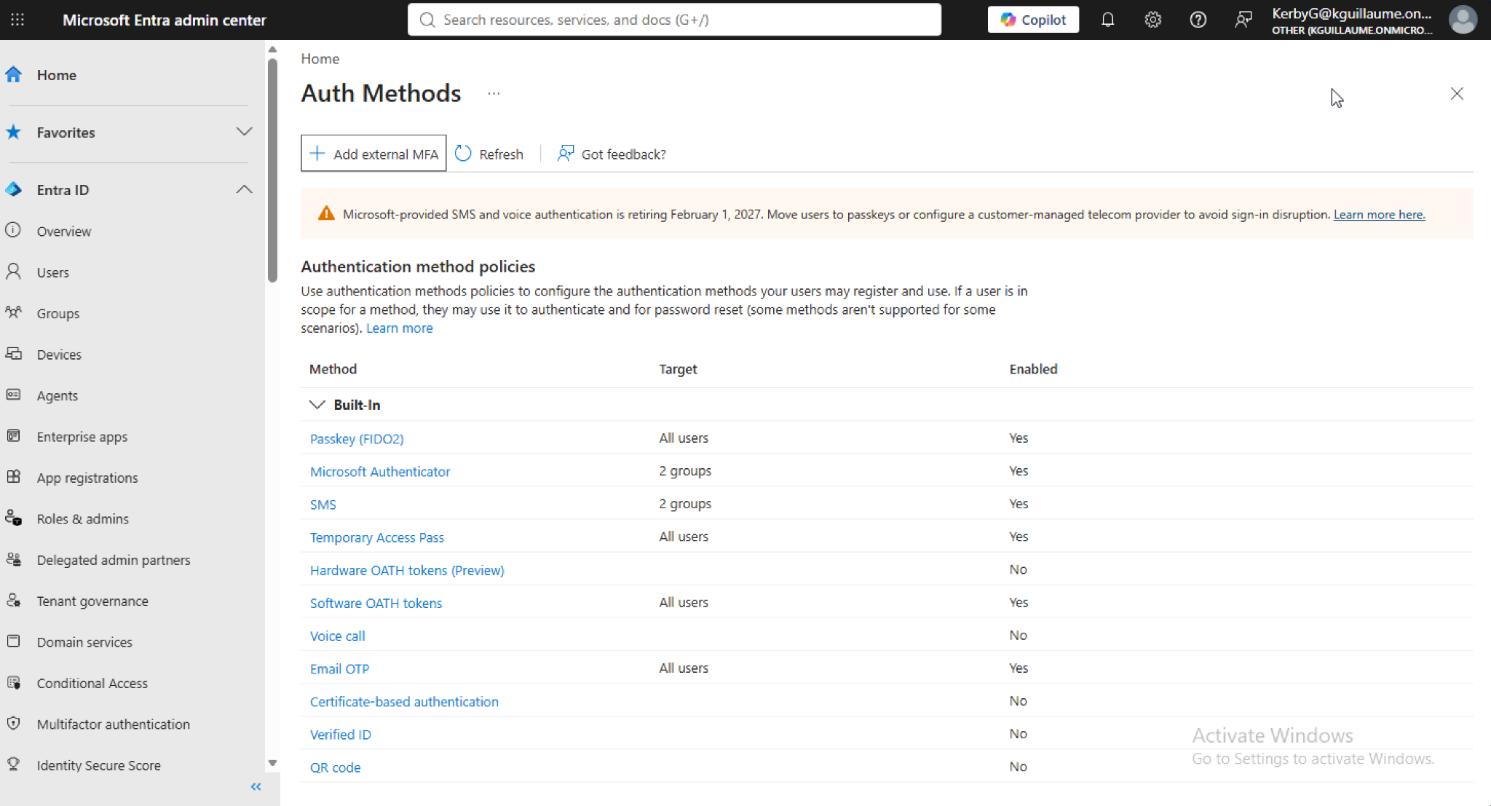The image size is (1491, 806).
Task: Click the Agents icon in sidebar
Action: (13, 395)
